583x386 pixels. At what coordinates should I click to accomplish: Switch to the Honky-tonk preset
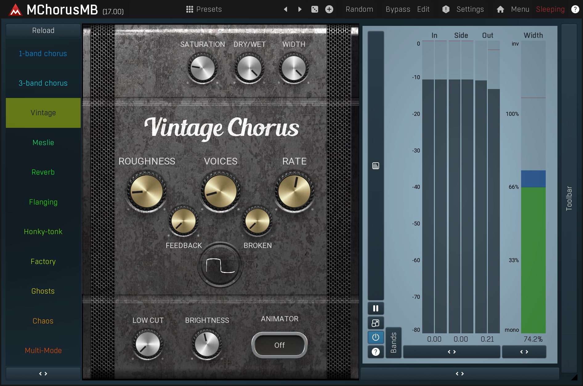pyautogui.click(x=43, y=232)
